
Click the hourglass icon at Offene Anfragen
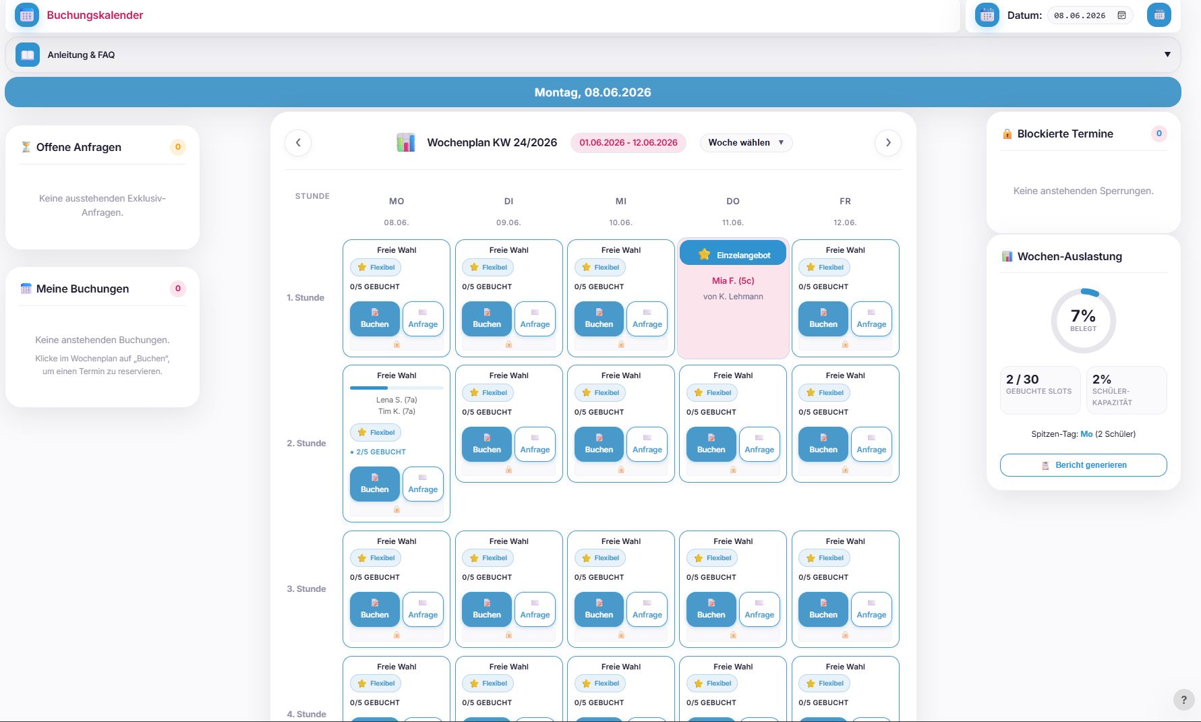[x=26, y=147]
